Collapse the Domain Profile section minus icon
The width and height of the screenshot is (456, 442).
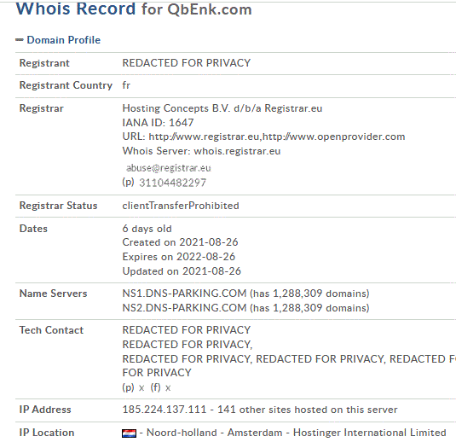point(20,40)
